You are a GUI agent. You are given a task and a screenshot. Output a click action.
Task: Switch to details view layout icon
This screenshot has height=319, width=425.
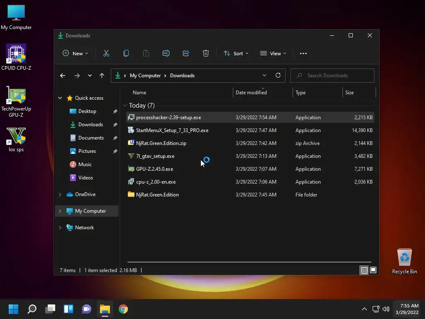click(364, 270)
